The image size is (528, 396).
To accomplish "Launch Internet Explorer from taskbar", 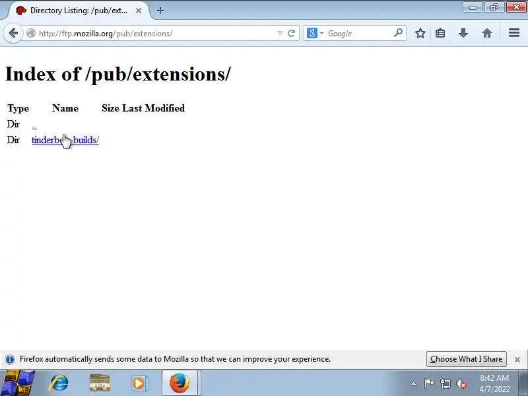I will point(59,383).
